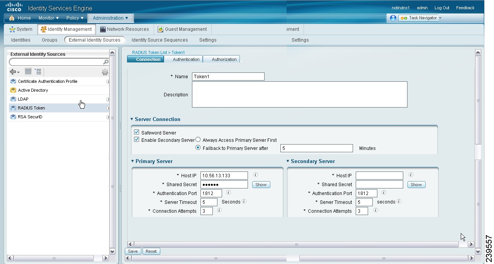The height and width of the screenshot is (264, 494).
Task: Click info icon next to Secondary Host IP
Action: click(411, 175)
